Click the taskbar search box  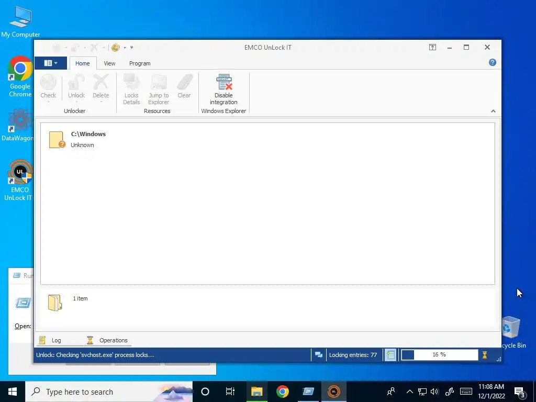pos(109,392)
